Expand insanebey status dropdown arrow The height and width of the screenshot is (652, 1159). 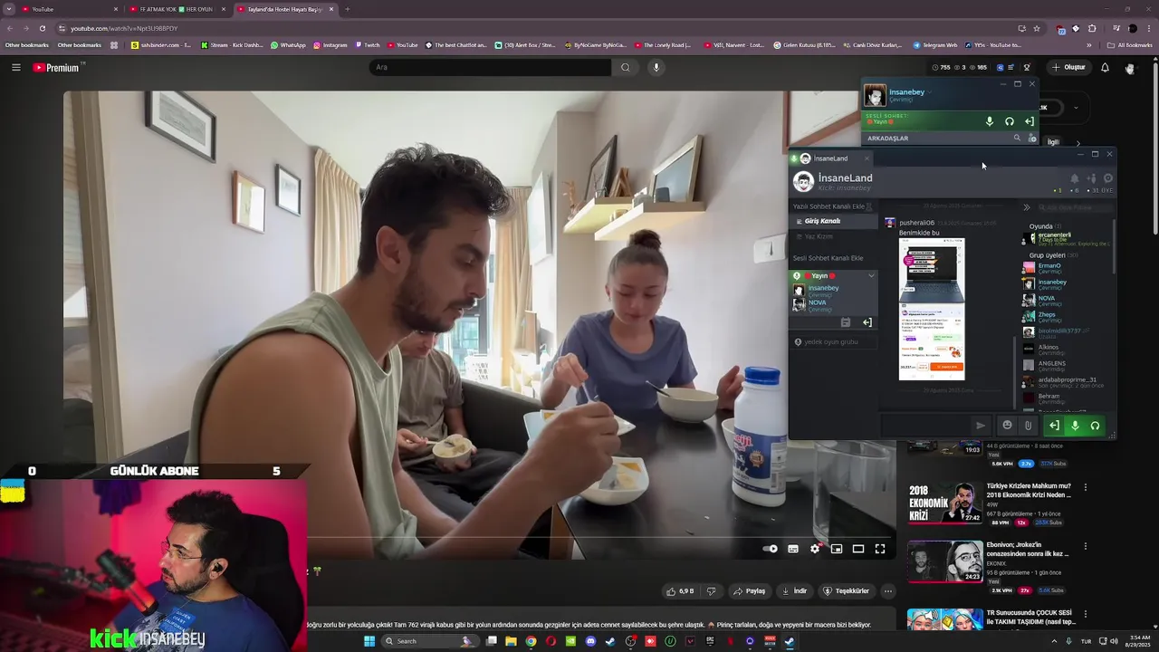tap(930, 92)
